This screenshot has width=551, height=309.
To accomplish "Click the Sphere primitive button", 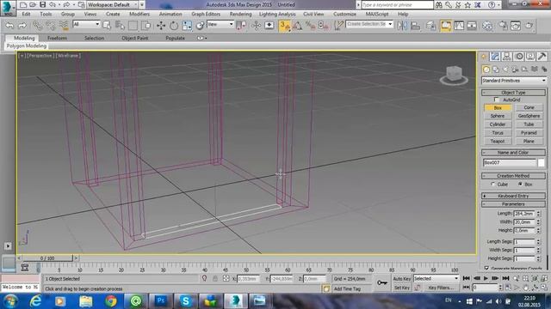I will coord(498,116).
